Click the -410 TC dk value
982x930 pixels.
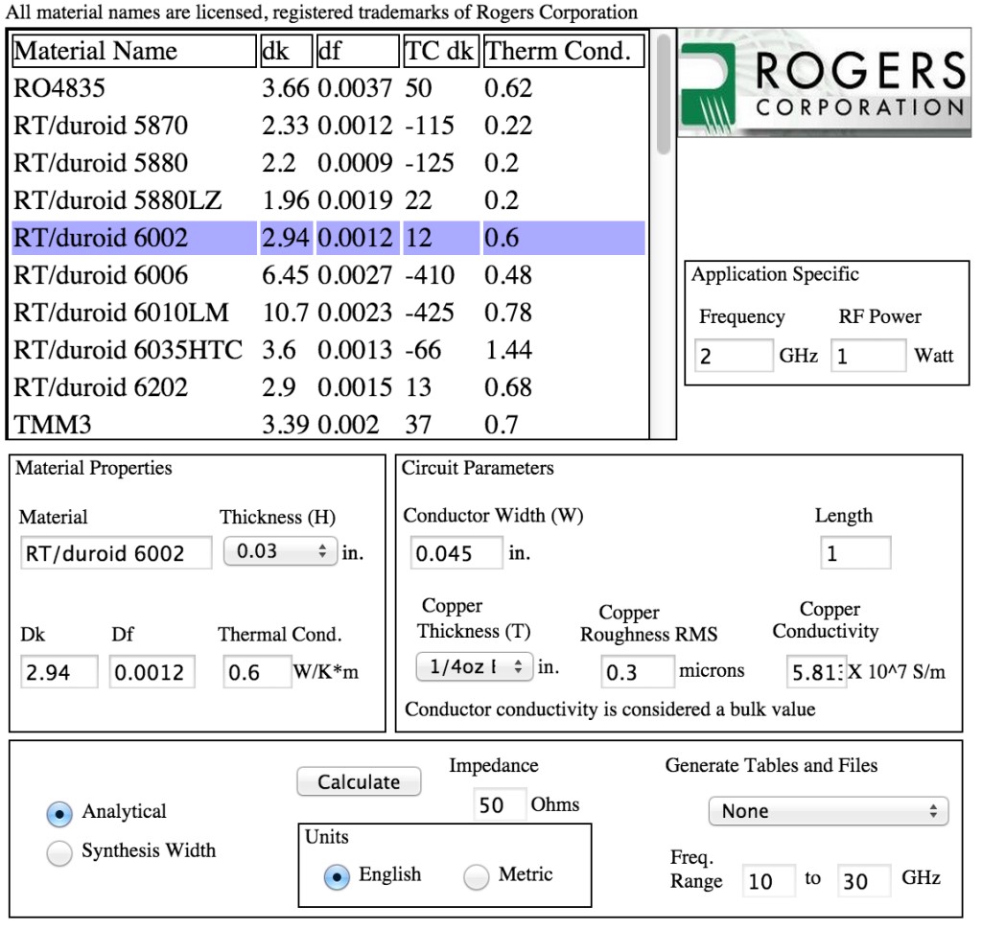coord(430,275)
